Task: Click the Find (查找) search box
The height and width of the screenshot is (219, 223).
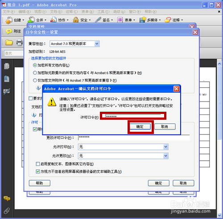Action: (x=14, y=53)
